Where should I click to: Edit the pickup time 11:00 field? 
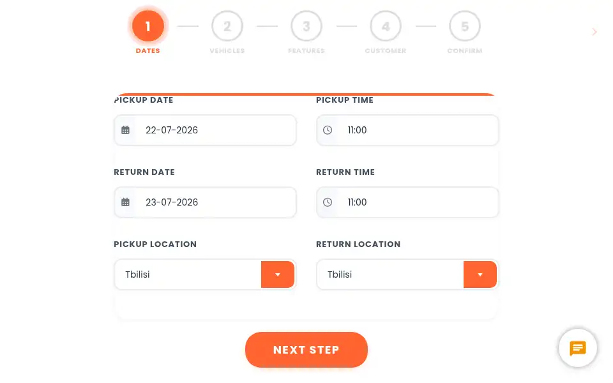[408, 130]
